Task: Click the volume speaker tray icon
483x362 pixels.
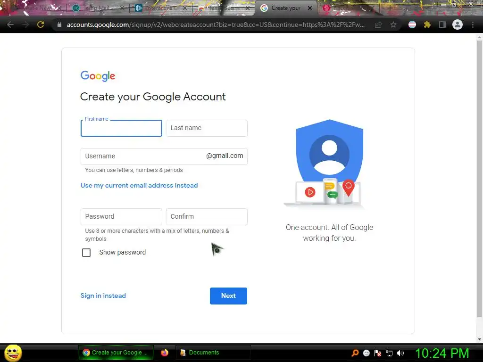Action: (400, 353)
